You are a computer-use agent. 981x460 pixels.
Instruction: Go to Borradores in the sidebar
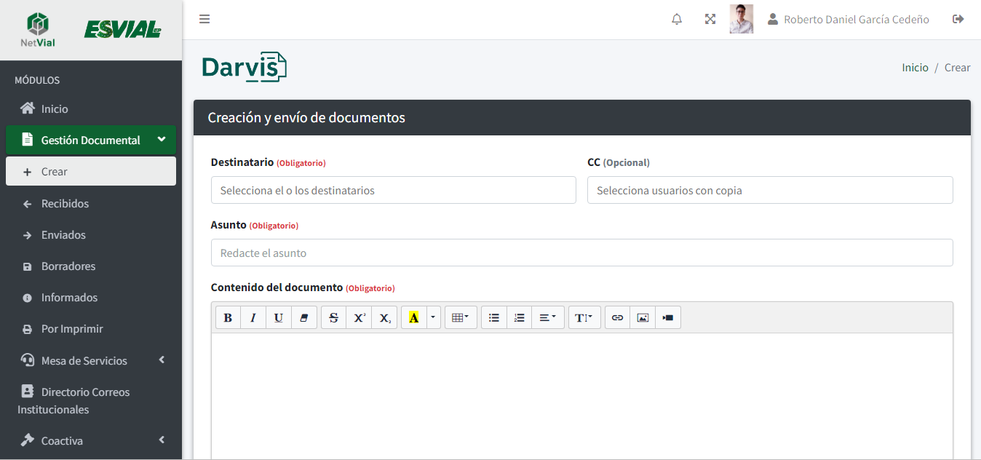click(x=68, y=266)
